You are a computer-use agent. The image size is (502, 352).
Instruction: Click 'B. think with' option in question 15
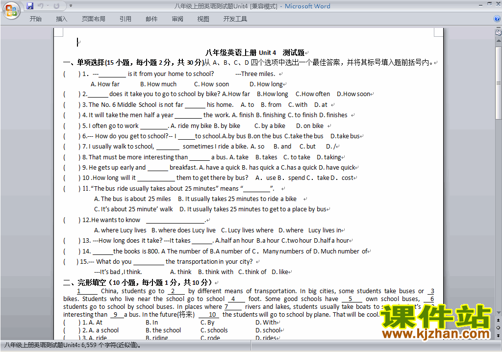pyautogui.click(x=216, y=272)
